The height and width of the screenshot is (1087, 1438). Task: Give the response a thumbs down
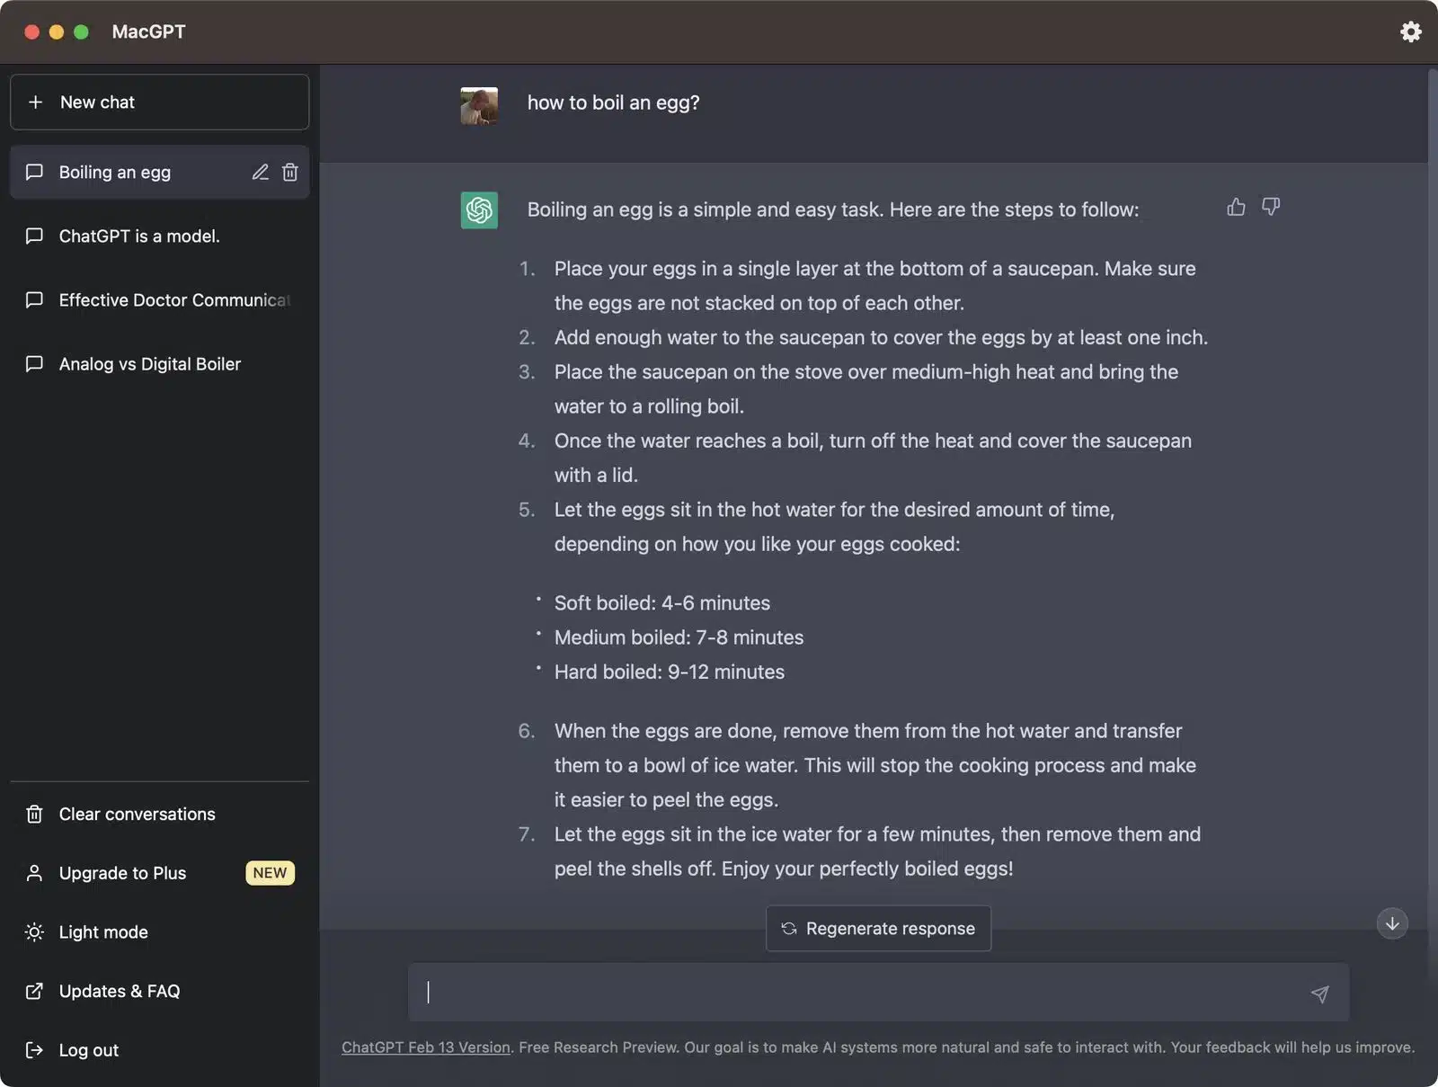(1271, 207)
